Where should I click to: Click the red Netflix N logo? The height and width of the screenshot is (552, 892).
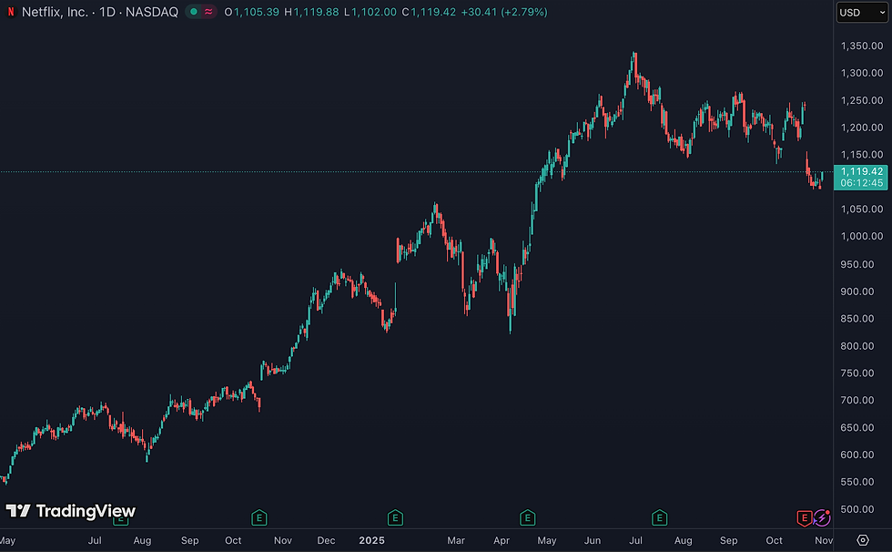(x=11, y=12)
